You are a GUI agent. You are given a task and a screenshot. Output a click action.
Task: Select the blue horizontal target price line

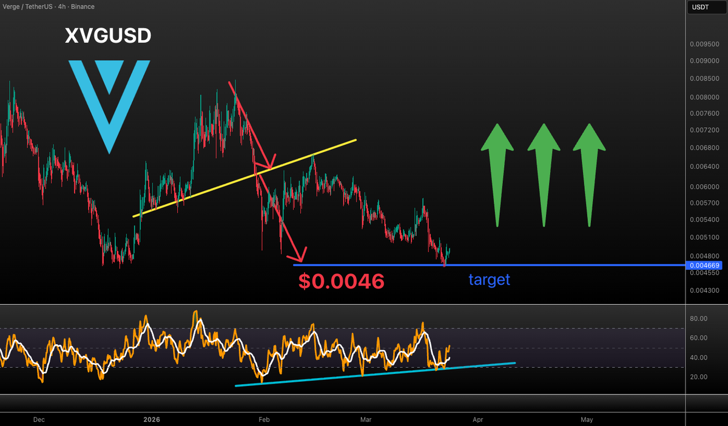point(489,265)
